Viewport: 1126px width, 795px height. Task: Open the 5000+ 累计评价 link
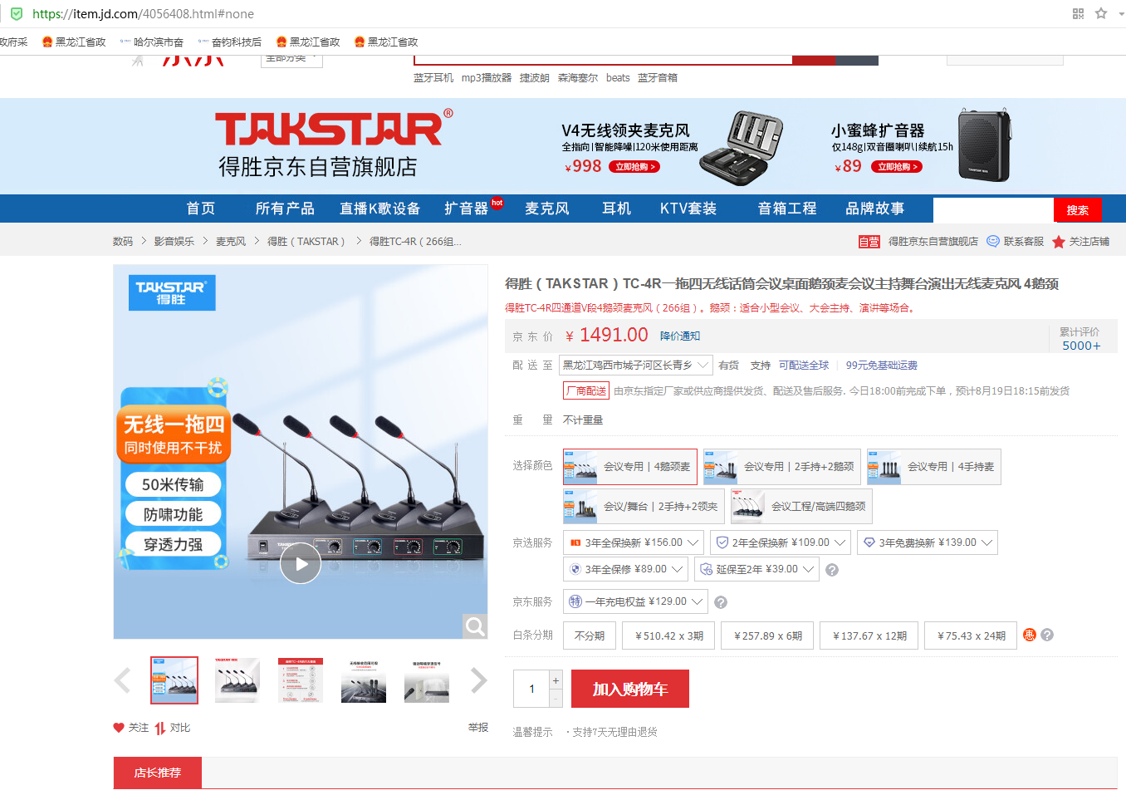(1081, 346)
